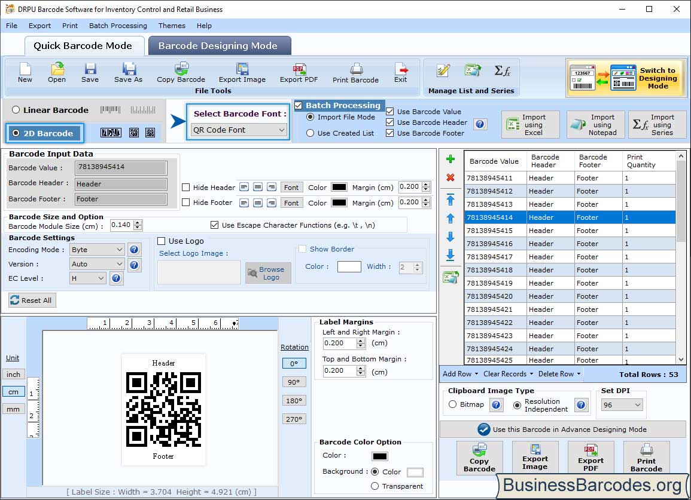The width and height of the screenshot is (691, 500).
Task: Open Version dropdown
Action: (x=97, y=264)
